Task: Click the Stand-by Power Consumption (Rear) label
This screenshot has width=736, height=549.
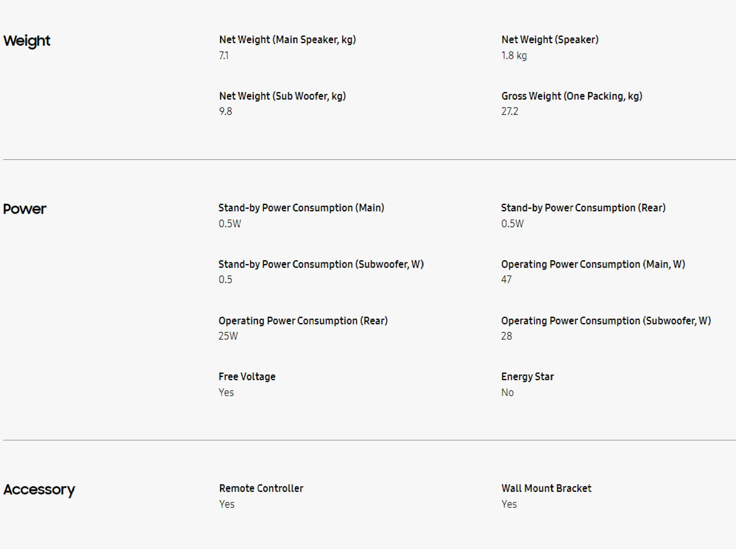Action: [x=583, y=208]
